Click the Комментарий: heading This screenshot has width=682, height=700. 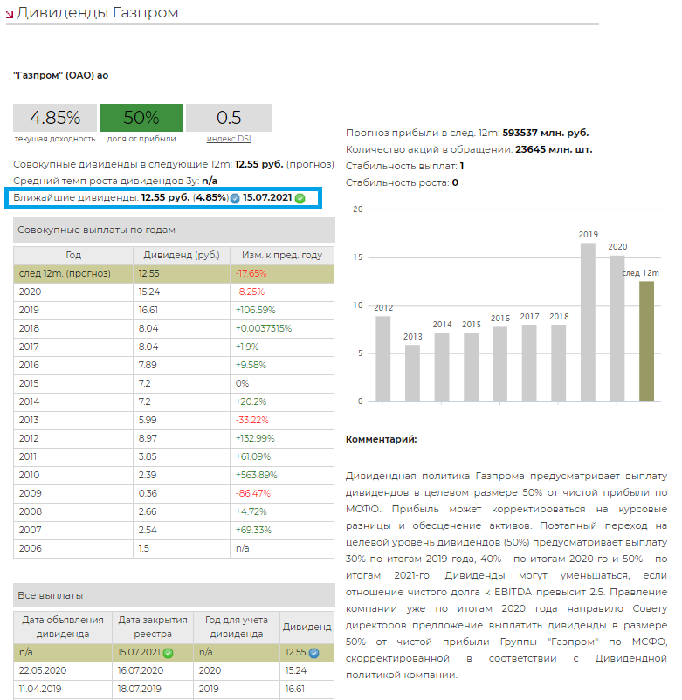coord(381,439)
